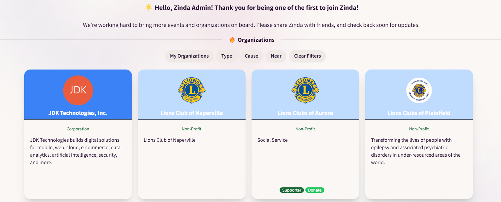Click the JDK orange circle avatar
The image size is (501, 202).
78,90
